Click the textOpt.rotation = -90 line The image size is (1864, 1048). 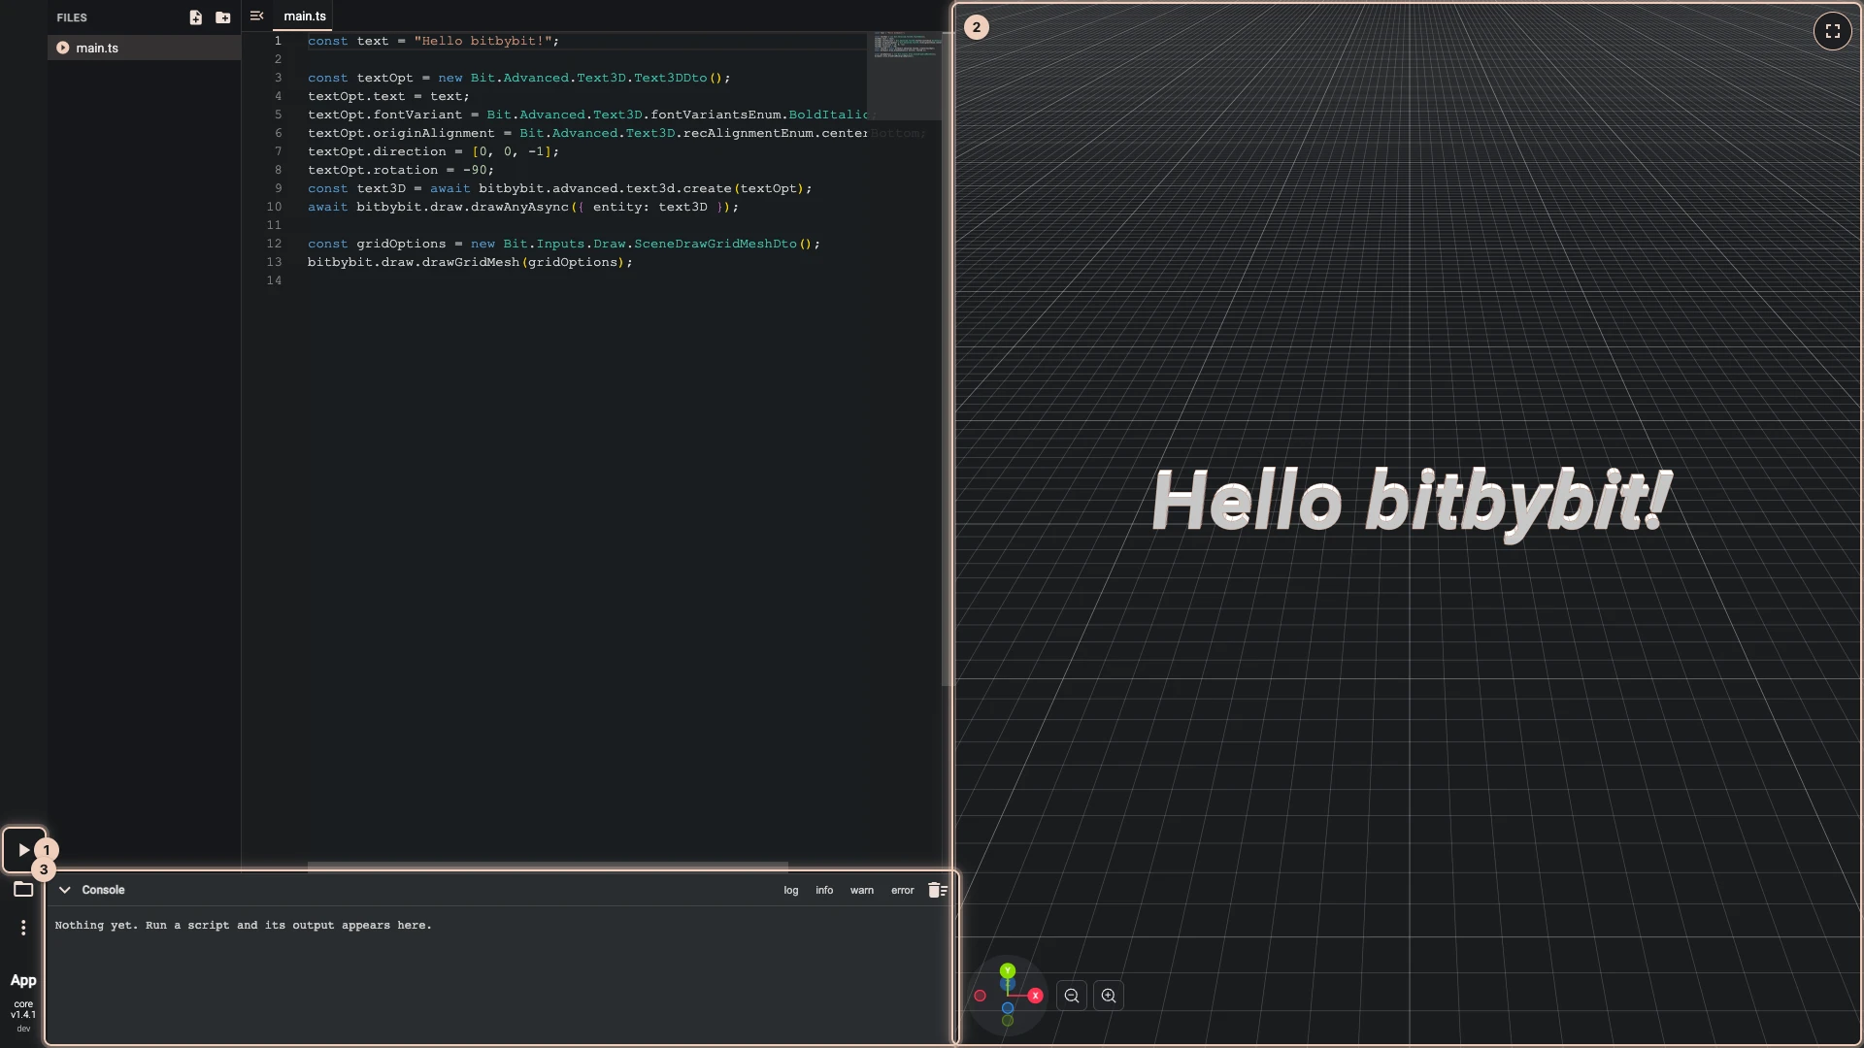click(400, 170)
